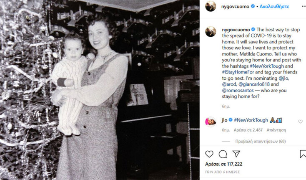Open nygovcuomo username in the caption

click(x=236, y=30)
